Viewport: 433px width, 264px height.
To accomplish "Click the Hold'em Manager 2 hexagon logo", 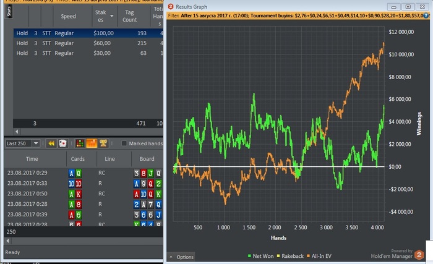I will pos(419,255).
